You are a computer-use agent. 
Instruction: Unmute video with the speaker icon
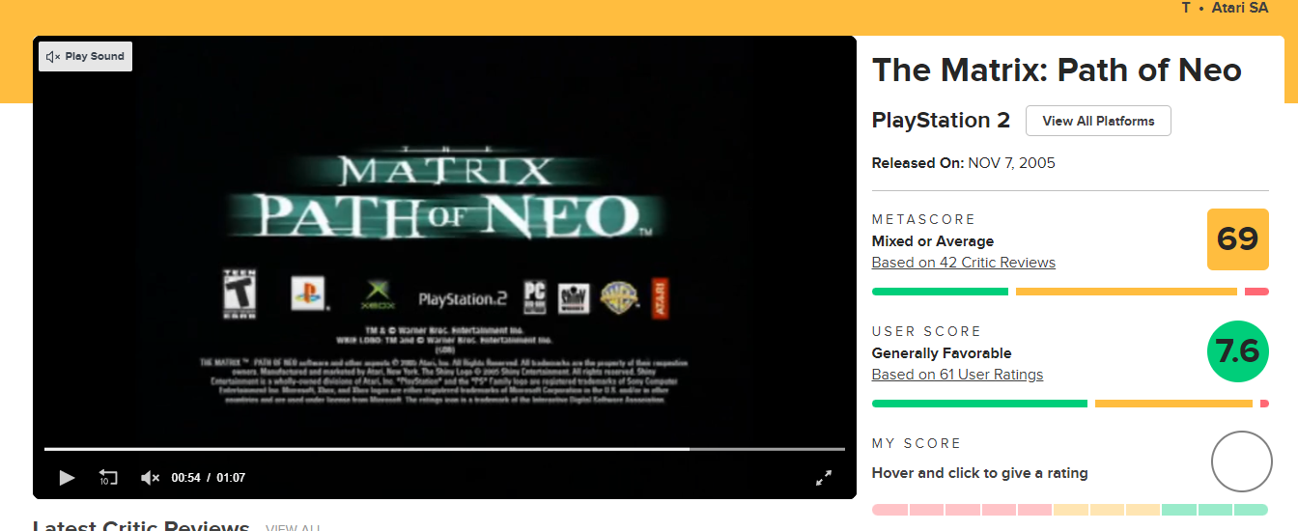[150, 477]
